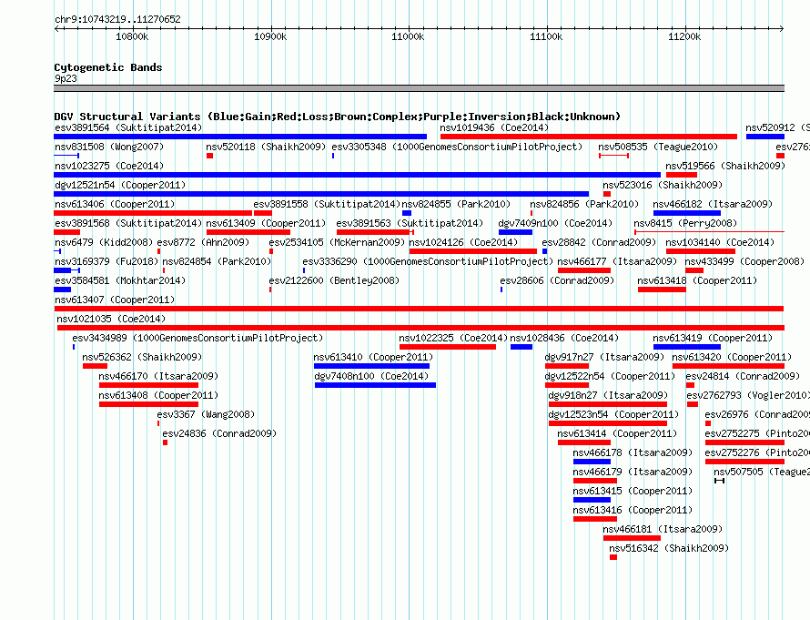This screenshot has height=620, width=810.
Task: Select the esv28606 (Conrad2009) label
Action: (557, 280)
